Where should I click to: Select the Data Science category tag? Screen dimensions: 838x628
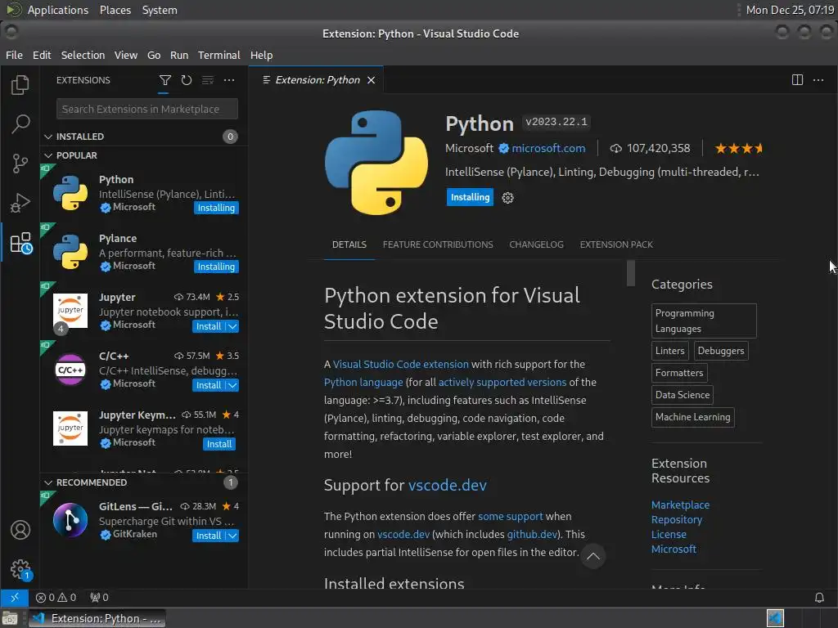[683, 395]
